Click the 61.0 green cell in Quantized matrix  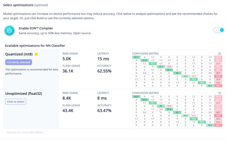[x=144, y=60]
